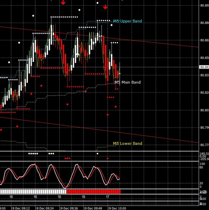Click the 19 Dec 09:36 time label
Image resolution: width=209 pixels, height=210 pixels.
tap(68, 208)
